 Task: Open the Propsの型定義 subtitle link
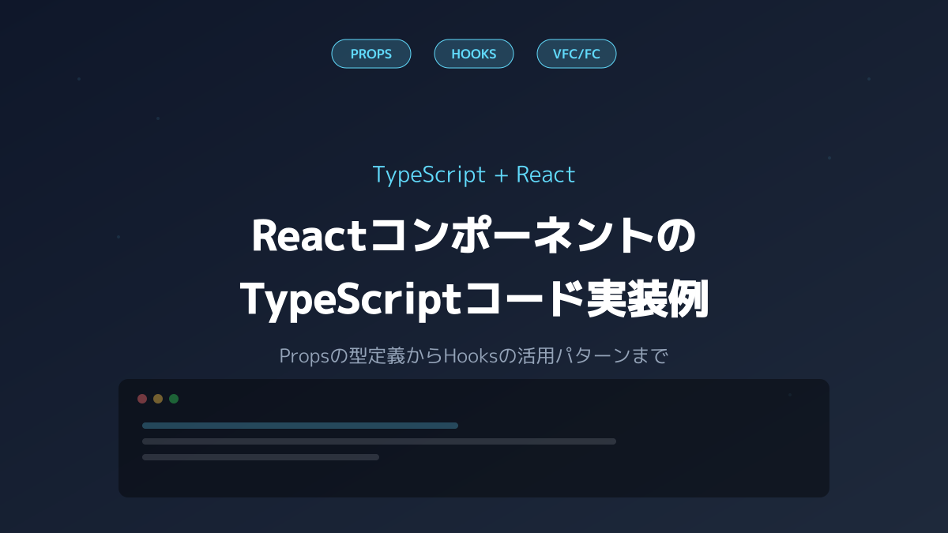tap(474, 355)
